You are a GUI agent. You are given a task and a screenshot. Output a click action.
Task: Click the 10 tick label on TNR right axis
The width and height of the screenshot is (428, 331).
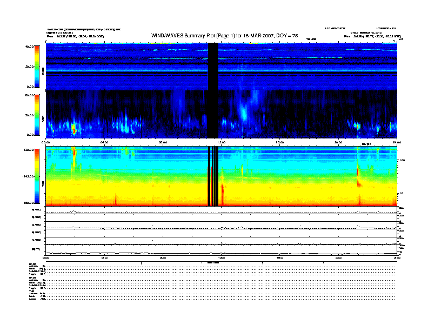coord(400,193)
